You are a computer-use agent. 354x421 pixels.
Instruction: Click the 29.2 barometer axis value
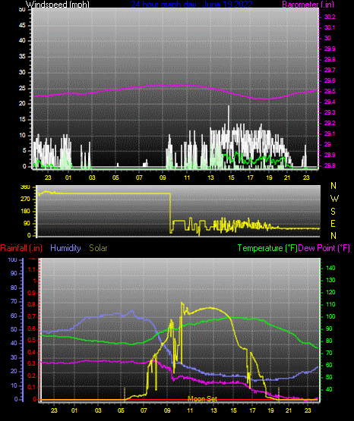[330, 123]
